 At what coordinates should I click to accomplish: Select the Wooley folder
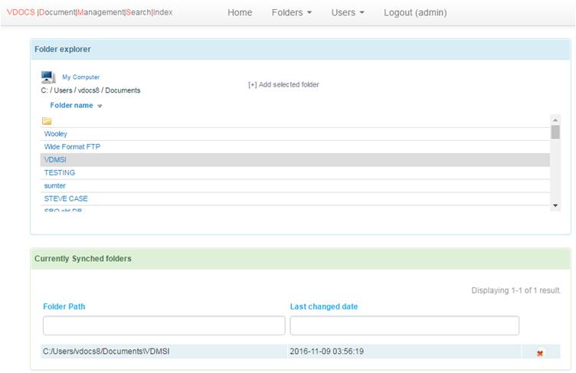click(56, 134)
